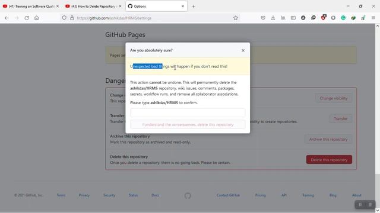This screenshot has height=213, width=380.
Task: Restore down the browser window
Action: click(360, 7)
